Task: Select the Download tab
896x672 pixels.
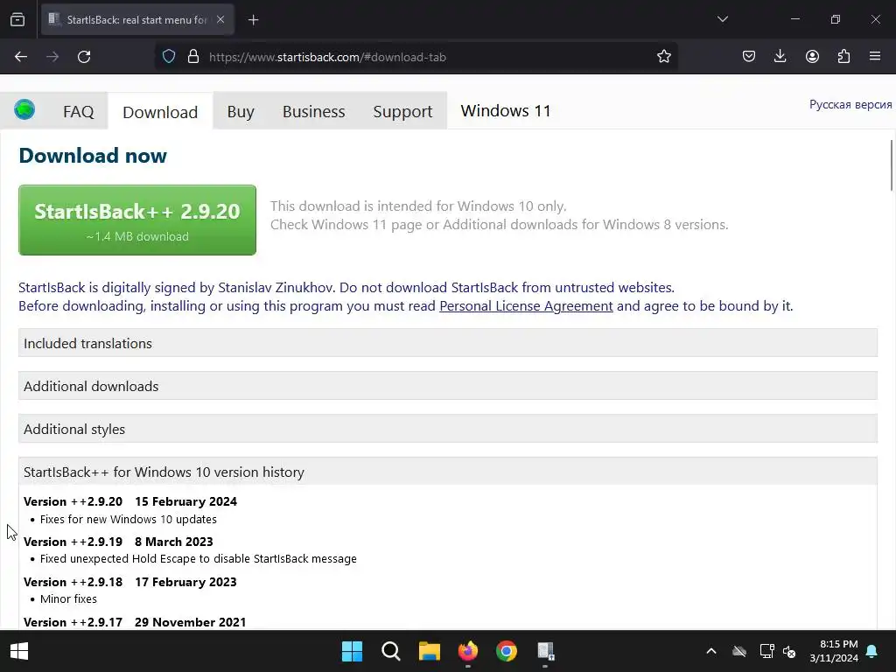Action: pos(160,112)
